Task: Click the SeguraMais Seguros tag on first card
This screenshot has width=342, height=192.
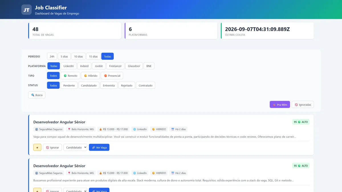Action: click(x=49, y=129)
